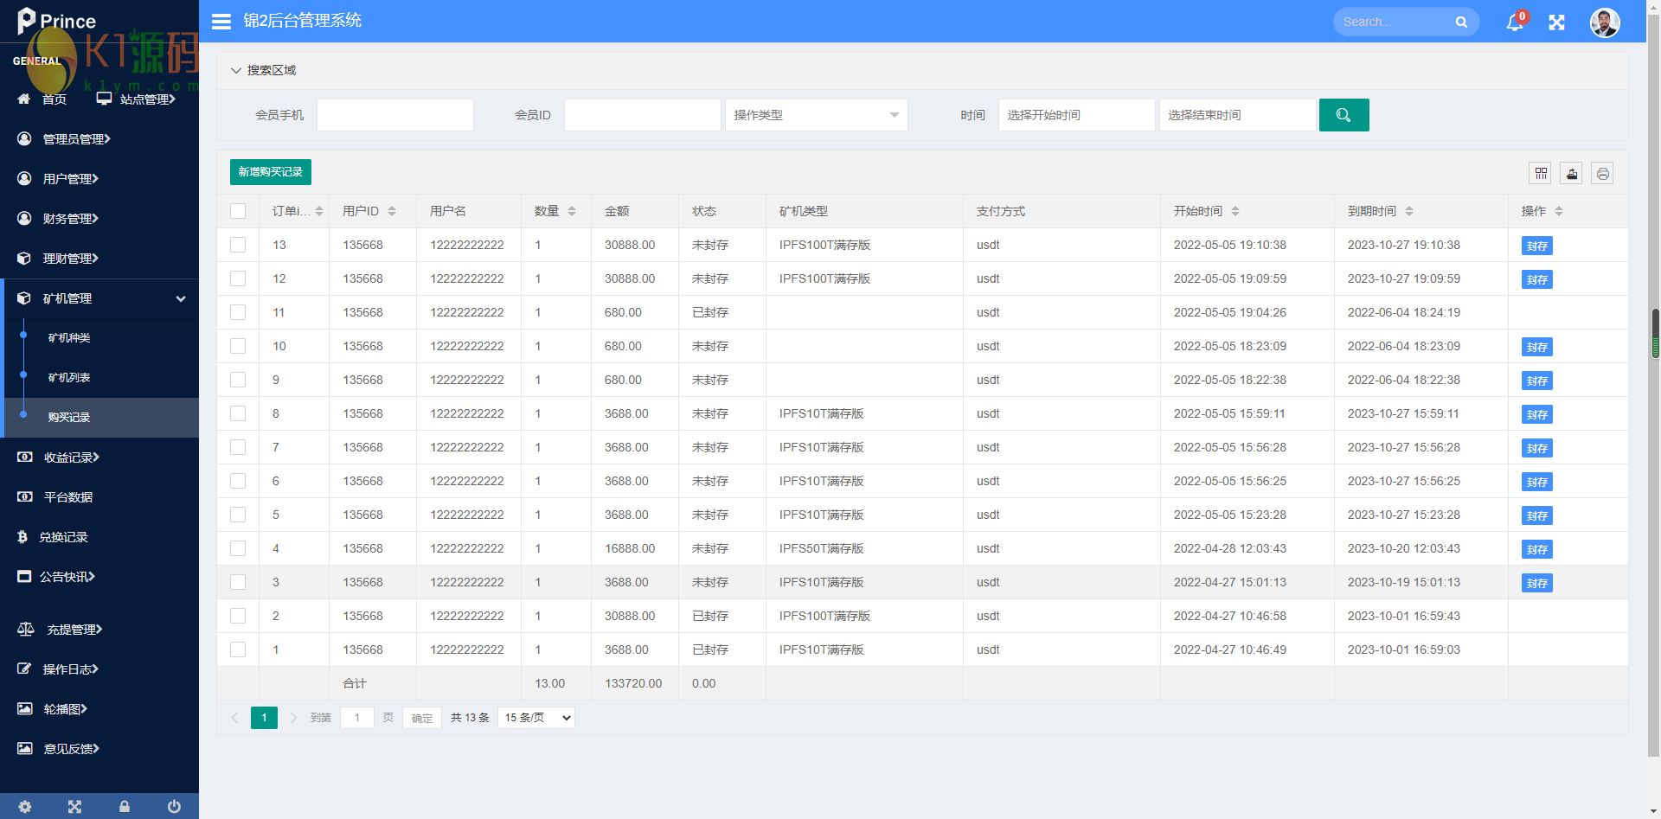The height and width of the screenshot is (819, 1661).
Task: Open the 15 条/页 page size dropdown
Action: tap(536, 718)
